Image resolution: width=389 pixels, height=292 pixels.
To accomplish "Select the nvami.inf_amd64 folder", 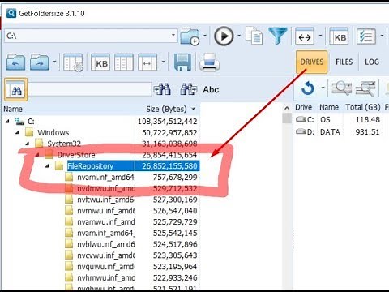I will point(105,177).
